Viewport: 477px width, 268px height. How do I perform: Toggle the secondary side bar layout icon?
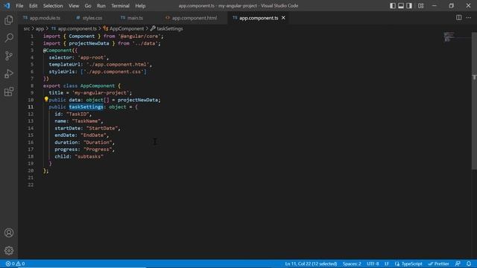[409, 6]
